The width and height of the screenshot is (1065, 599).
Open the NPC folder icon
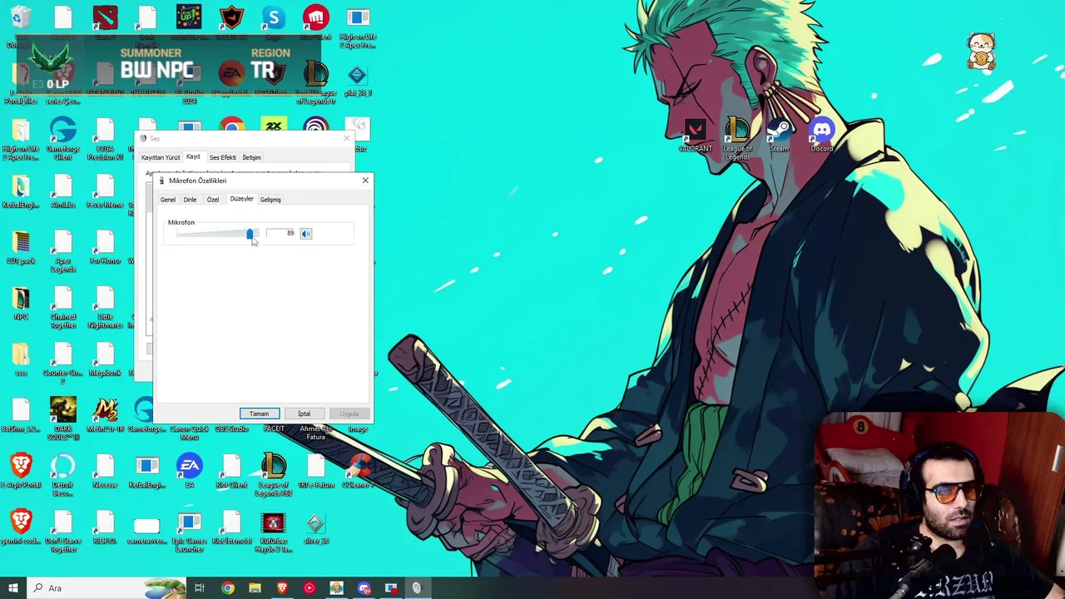point(21,304)
